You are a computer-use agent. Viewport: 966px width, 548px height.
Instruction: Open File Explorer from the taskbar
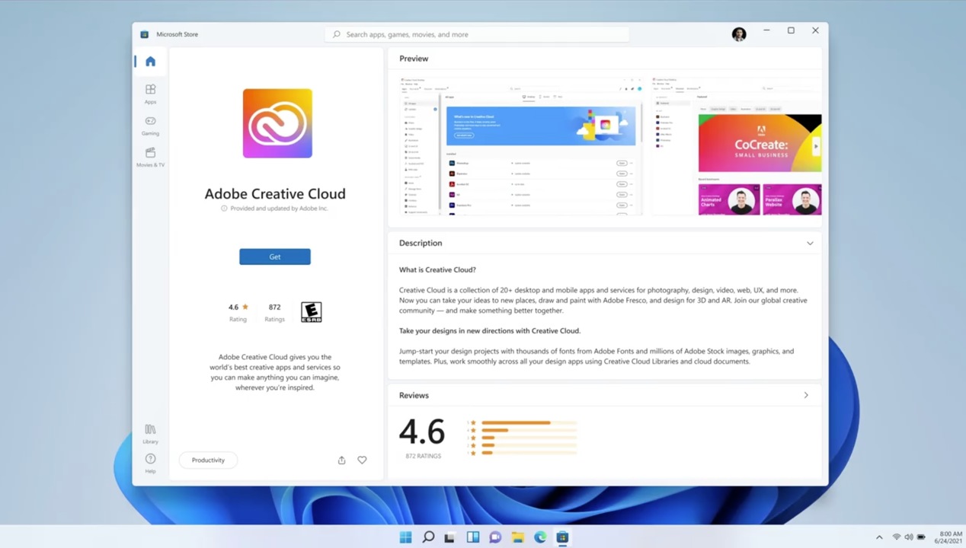tap(517, 537)
